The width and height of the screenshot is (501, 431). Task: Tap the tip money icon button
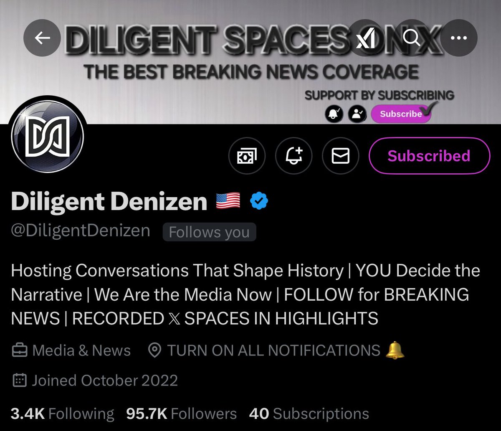pos(247,156)
